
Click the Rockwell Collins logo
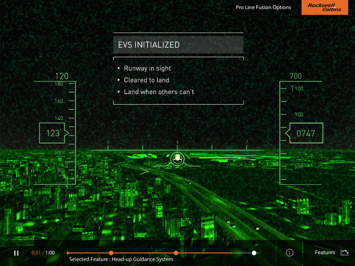(x=324, y=7)
